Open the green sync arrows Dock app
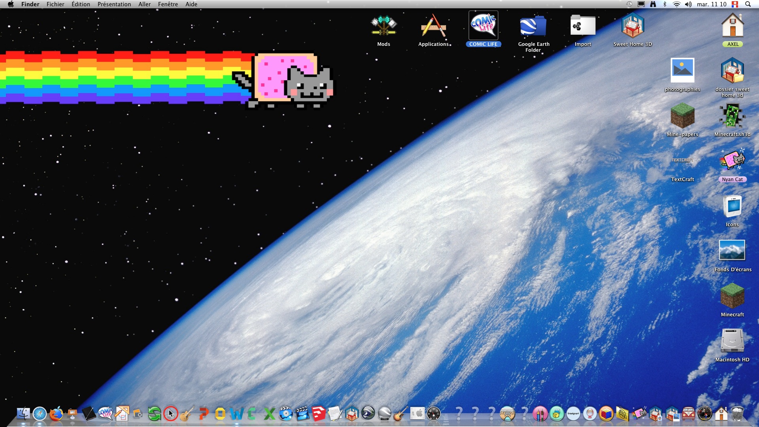Viewport: 759px width, 427px height. (x=154, y=414)
